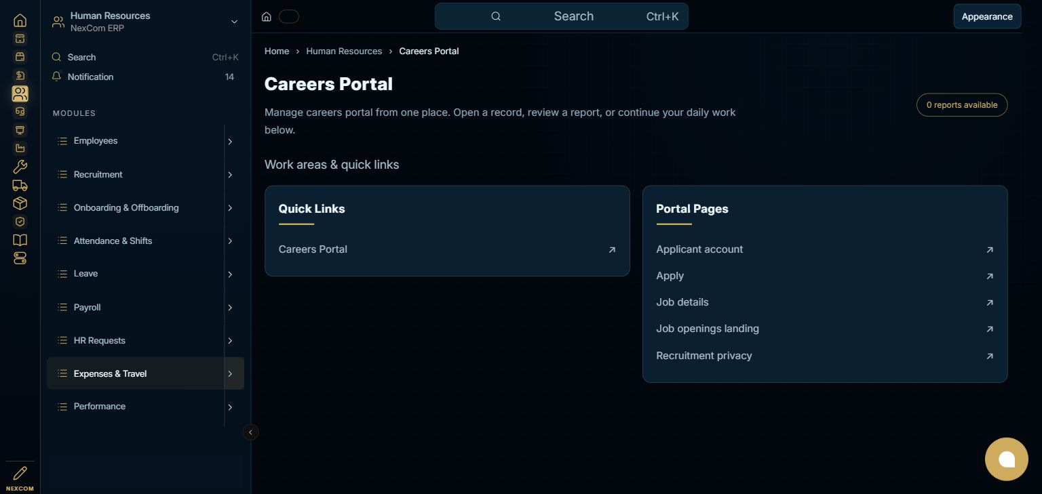
Task: Click the home icon in the top bar
Action: pos(267,16)
